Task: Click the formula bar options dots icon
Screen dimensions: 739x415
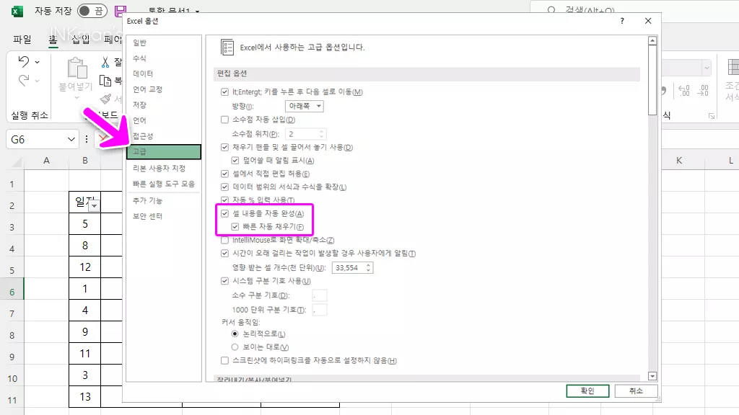Action: click(87, 139)
